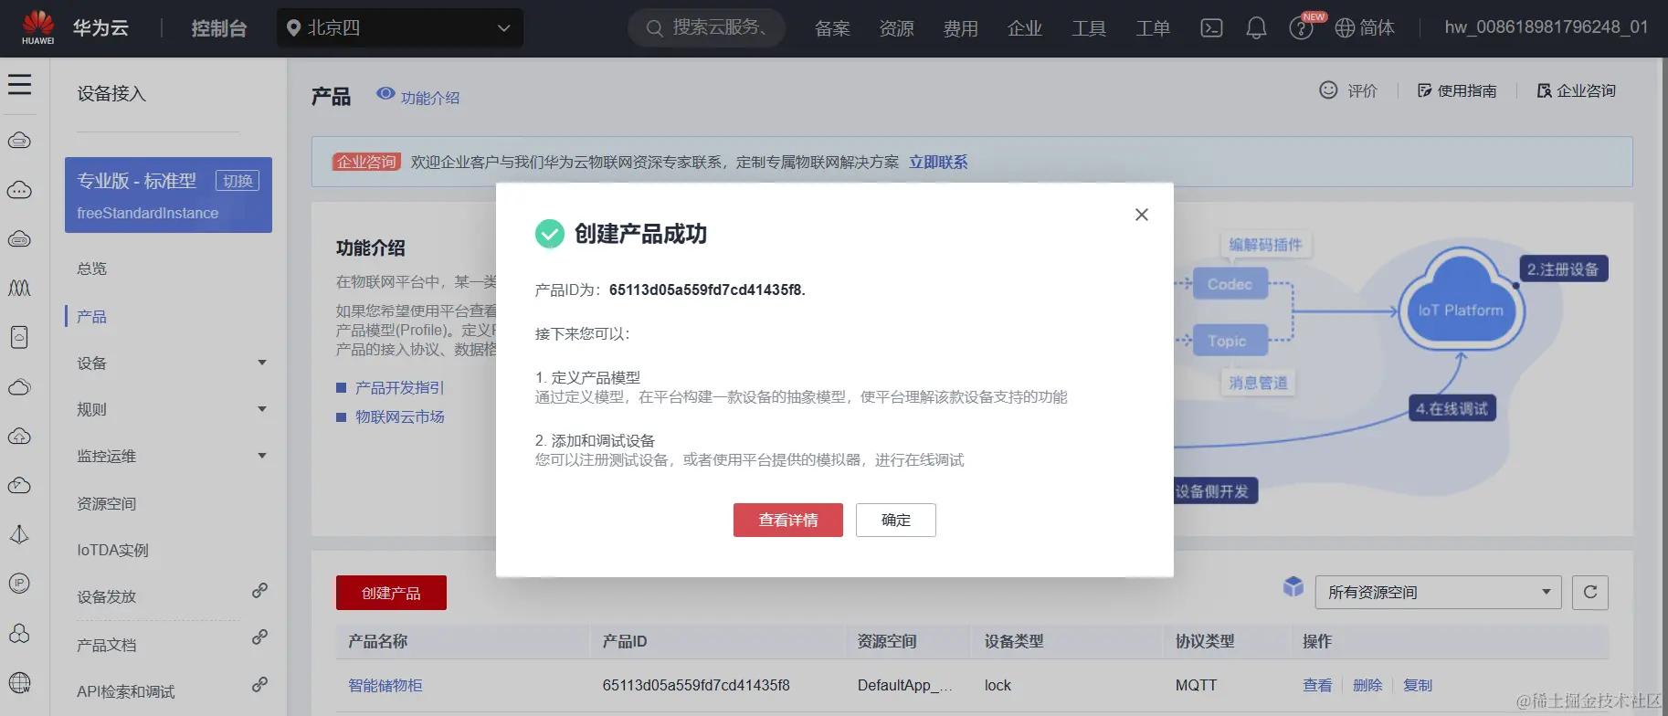The image size is (1668, 716).
Task: Click the 产品ID column header
Action: [625, 641]
